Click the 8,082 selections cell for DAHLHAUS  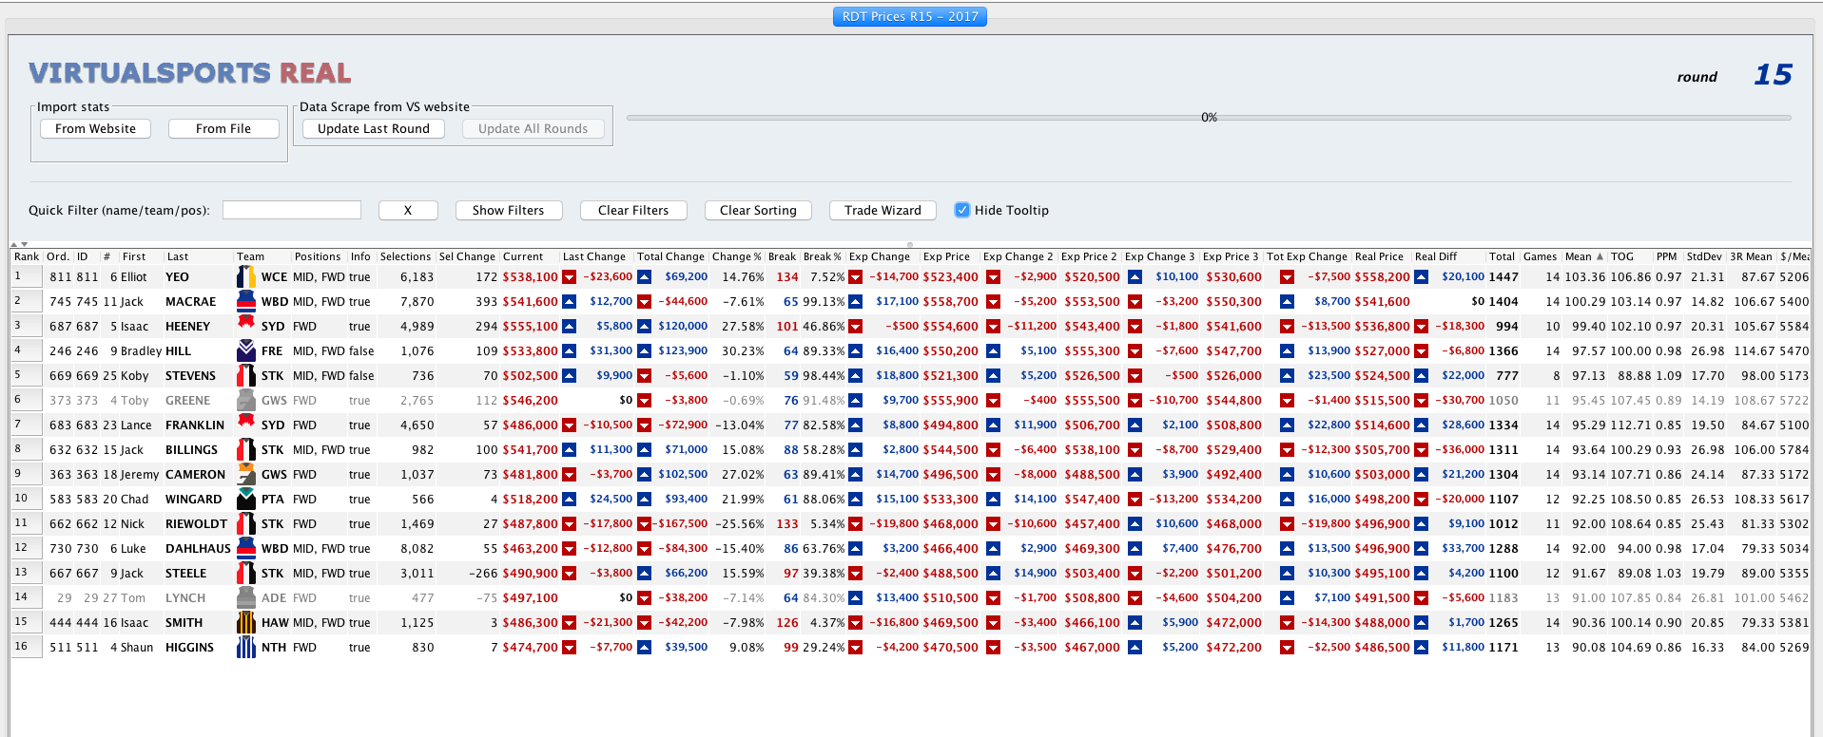(417, 549)
